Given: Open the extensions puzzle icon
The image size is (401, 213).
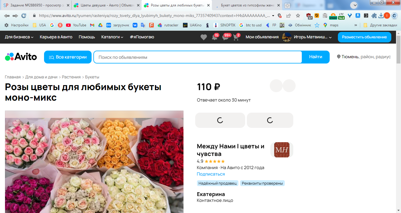Looking at the screenshot, I should pos(374,16).
